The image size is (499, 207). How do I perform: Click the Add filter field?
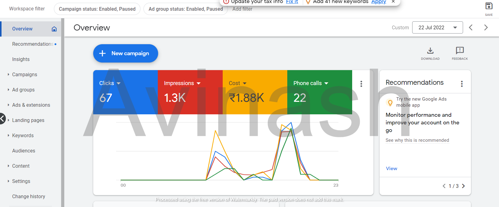pos(242,9)
